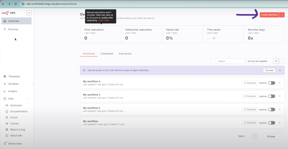Open About n8n
The image size is (288, 149).
[16, 136]
